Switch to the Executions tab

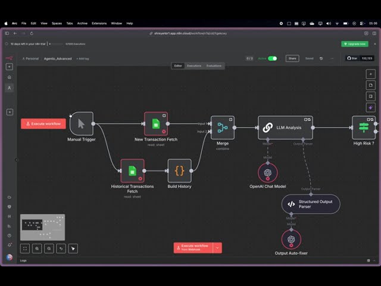(194, 66)
